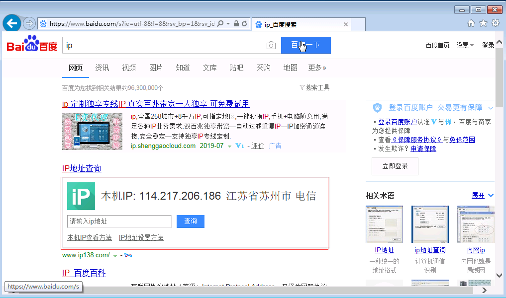Screen dimensions: 506x298
Task: Open Favorites star icon
Action: (483, 23)
